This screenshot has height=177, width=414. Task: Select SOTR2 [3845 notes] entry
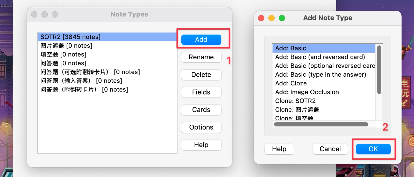coord(70,37)
